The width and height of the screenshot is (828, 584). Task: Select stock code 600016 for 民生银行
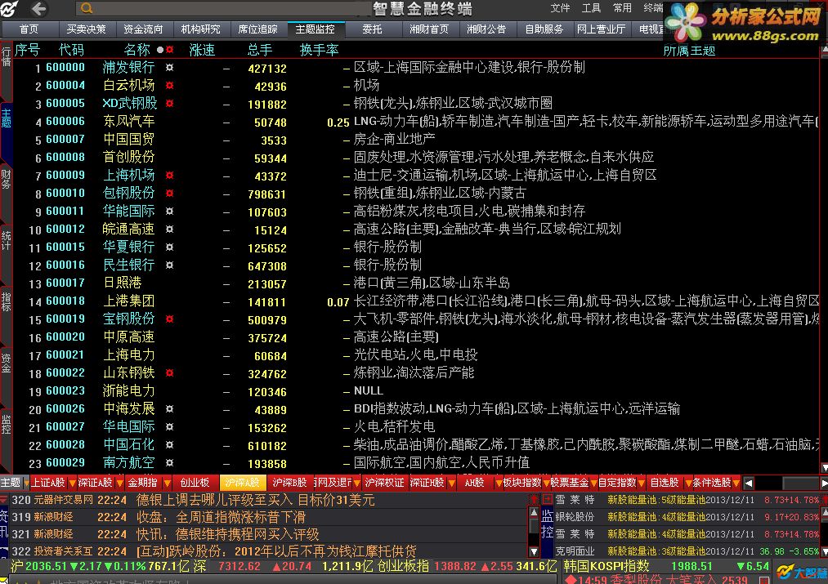[65, 265]
